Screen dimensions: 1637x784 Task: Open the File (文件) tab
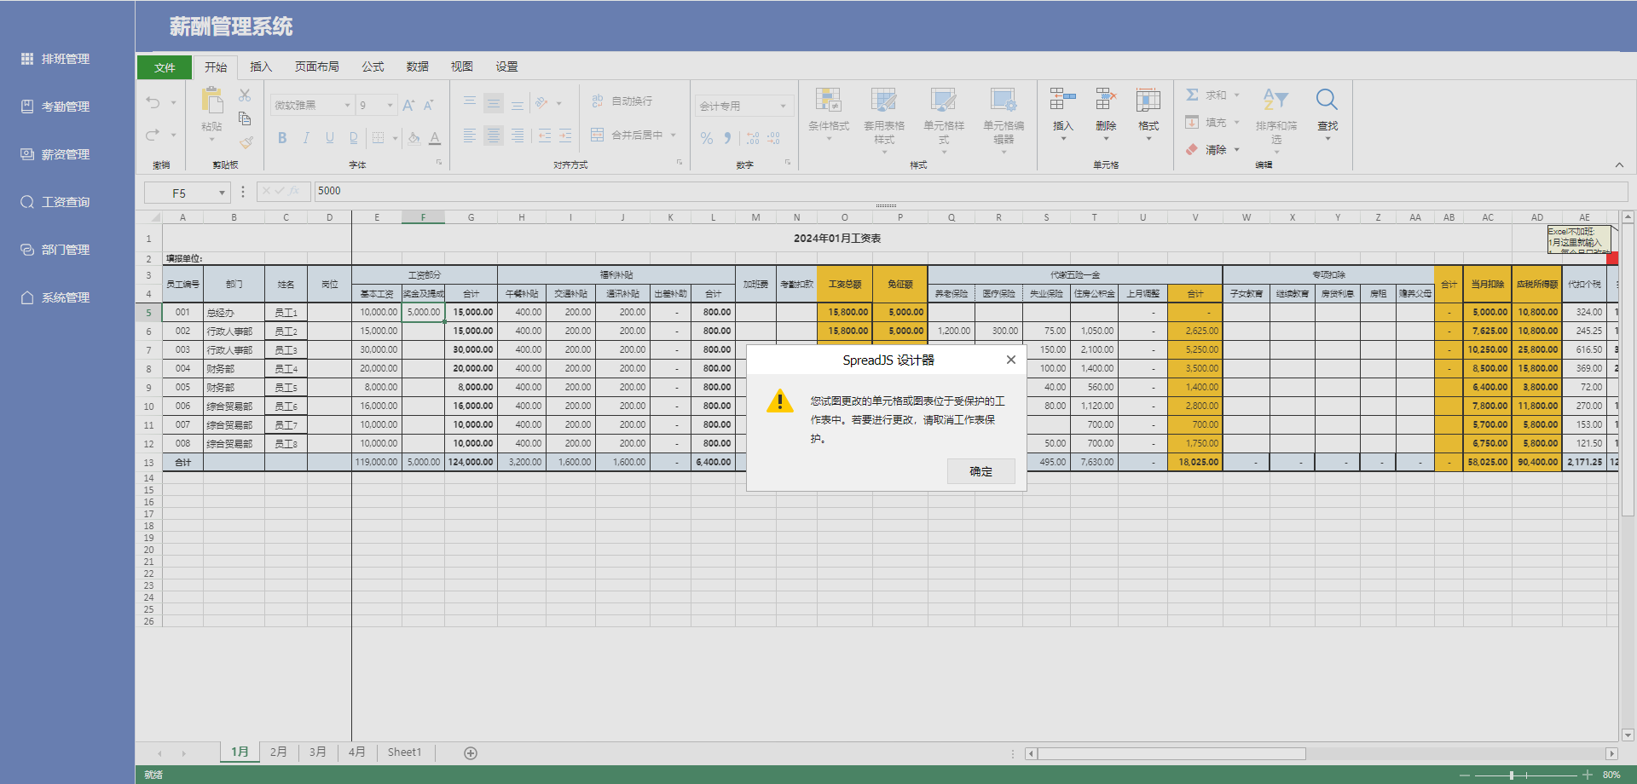point(165,67)
